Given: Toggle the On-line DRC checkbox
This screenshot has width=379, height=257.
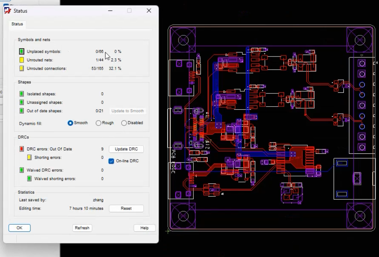Looking at the screenshot, I should point(111,161).
